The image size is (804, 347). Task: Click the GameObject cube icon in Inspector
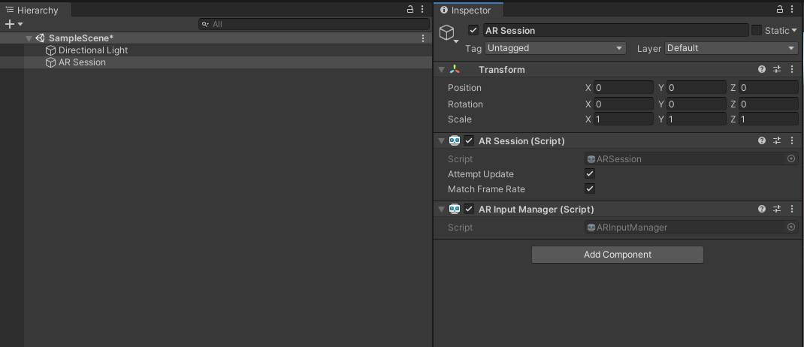[447, 32]
